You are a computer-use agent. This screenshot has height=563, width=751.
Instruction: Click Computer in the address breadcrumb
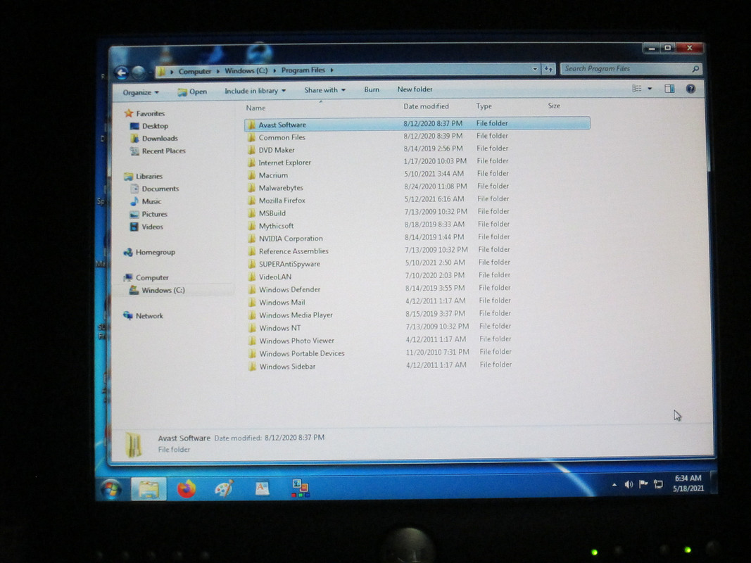(x=194, y=71)
